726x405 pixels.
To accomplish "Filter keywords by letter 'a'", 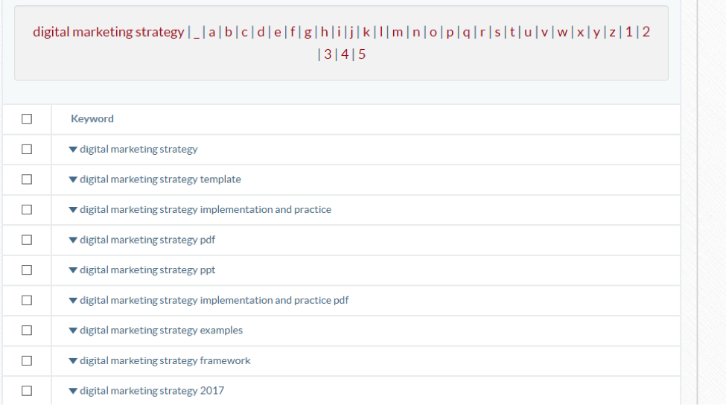I will point(212,32).
